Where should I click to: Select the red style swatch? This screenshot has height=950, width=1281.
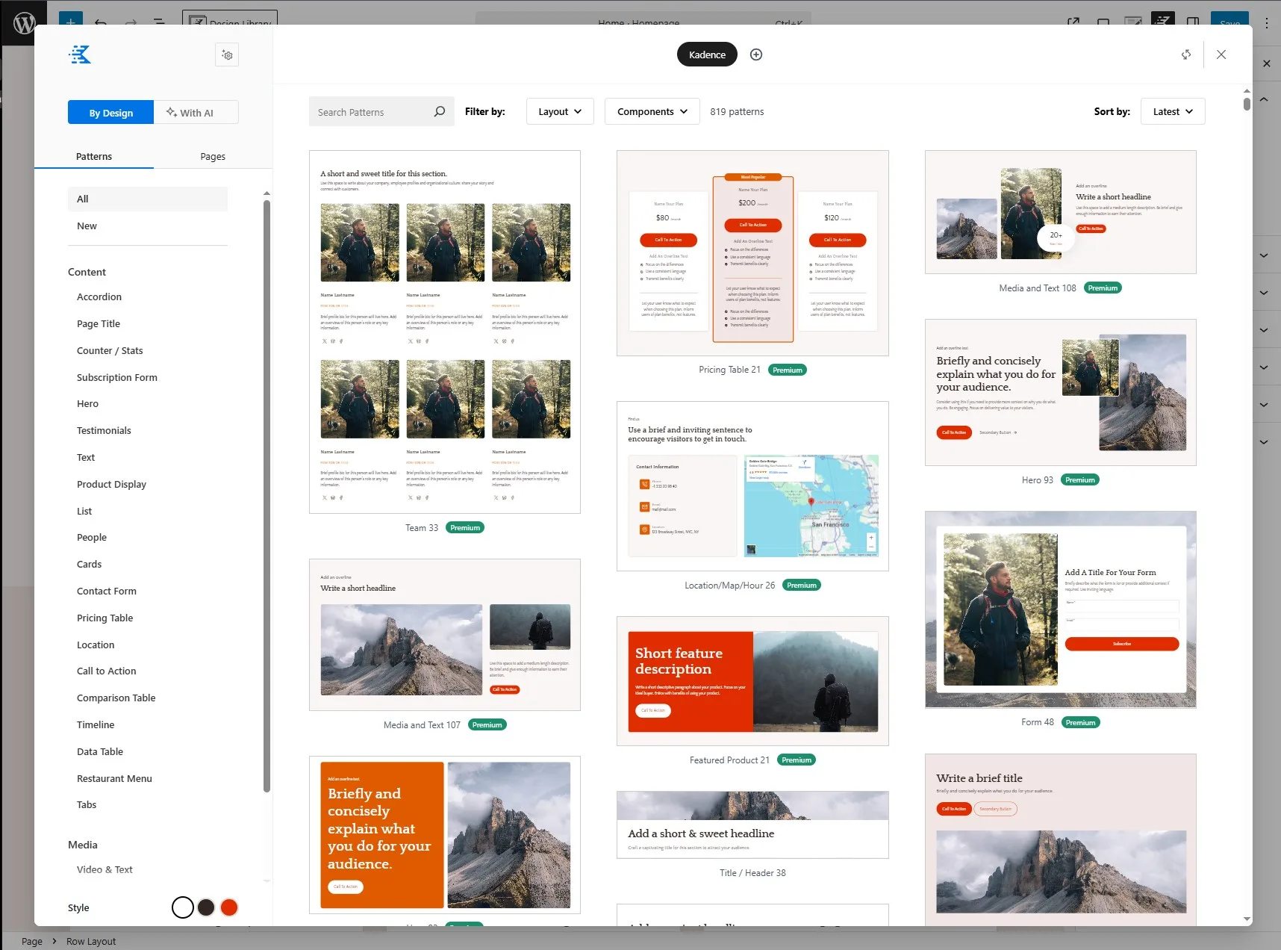[x=229, y=907]
